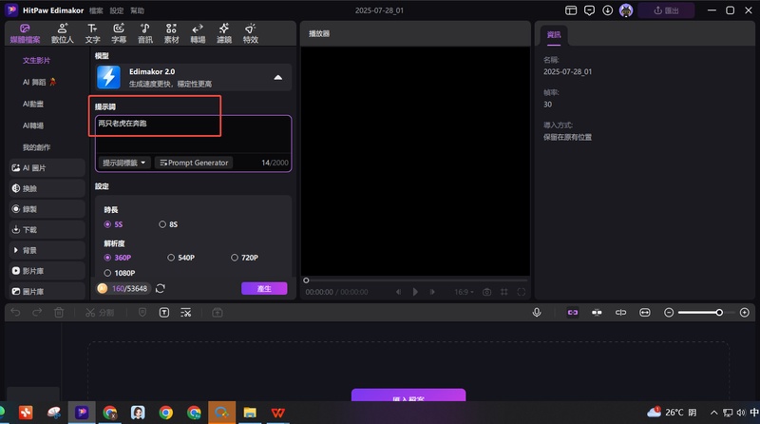760x424 pixels.
Task: Refresh the credits balance
Action: [161, 289]
